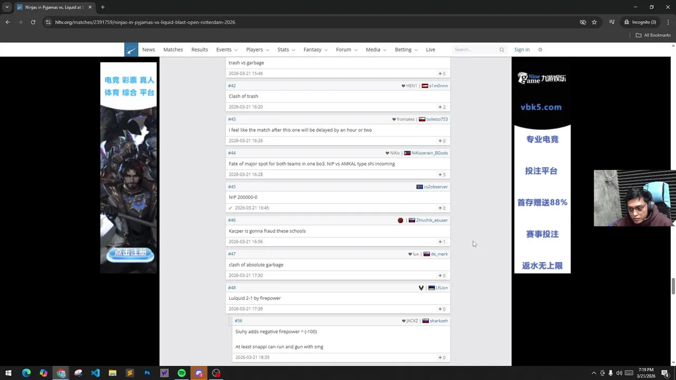This screenshot has width=676, height=380.
Task: Upvote the Kacper fraud comment
Action: (x=442, y=242)
